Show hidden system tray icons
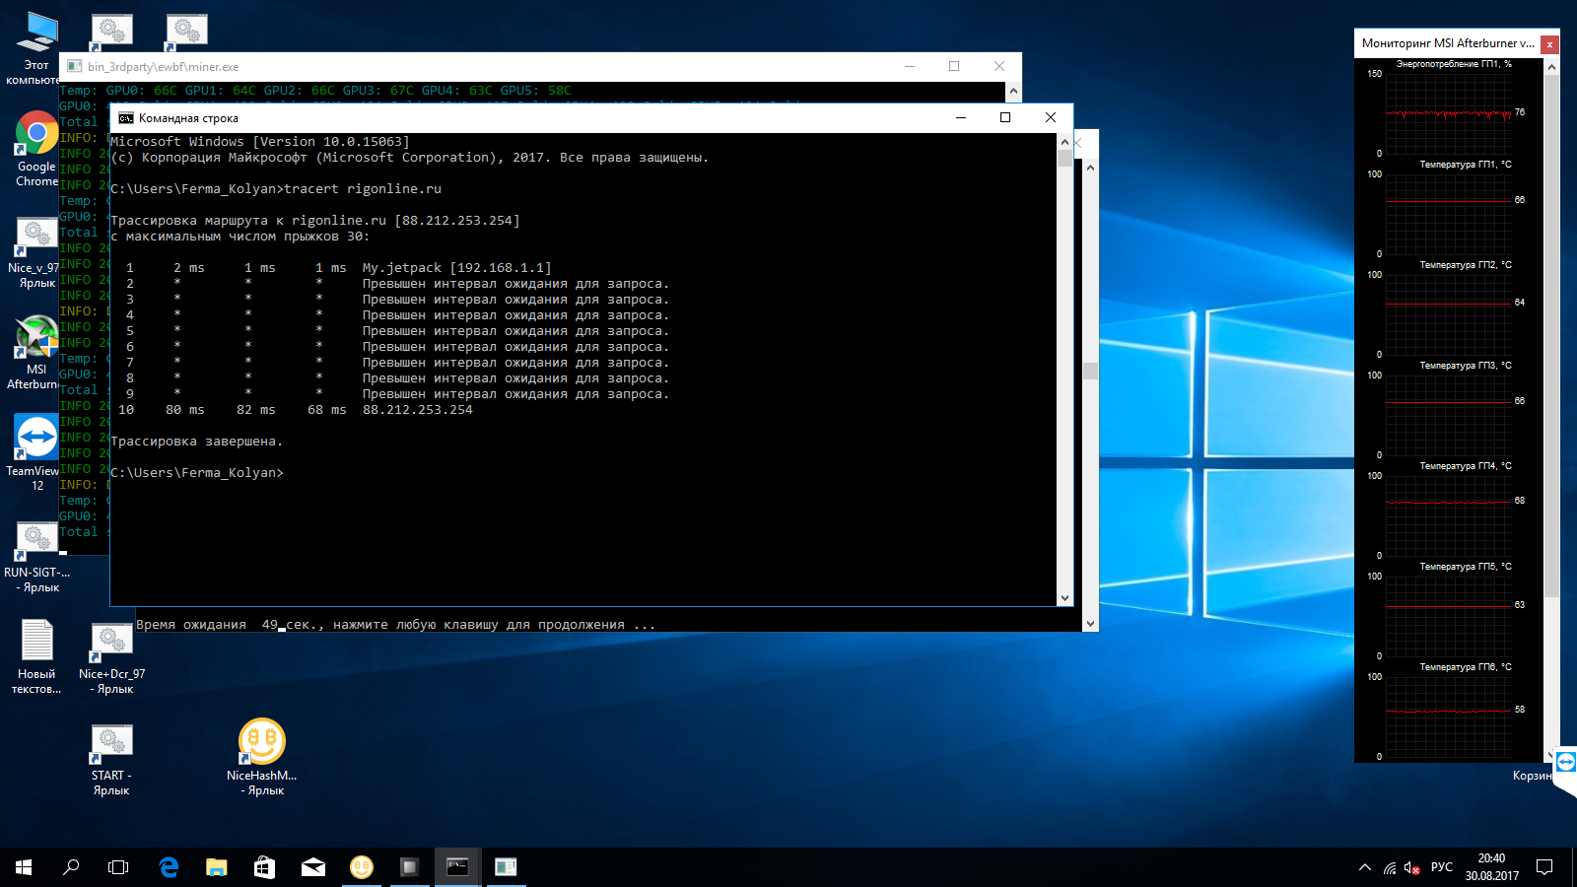 [x=1365, y=867]
